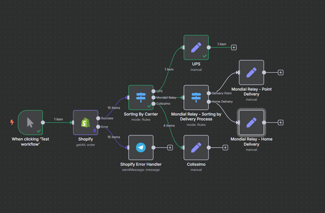This screenshot has width=325, height=213.
Task: Click the 'UPS' node title text
Action: tap(196, 64)
